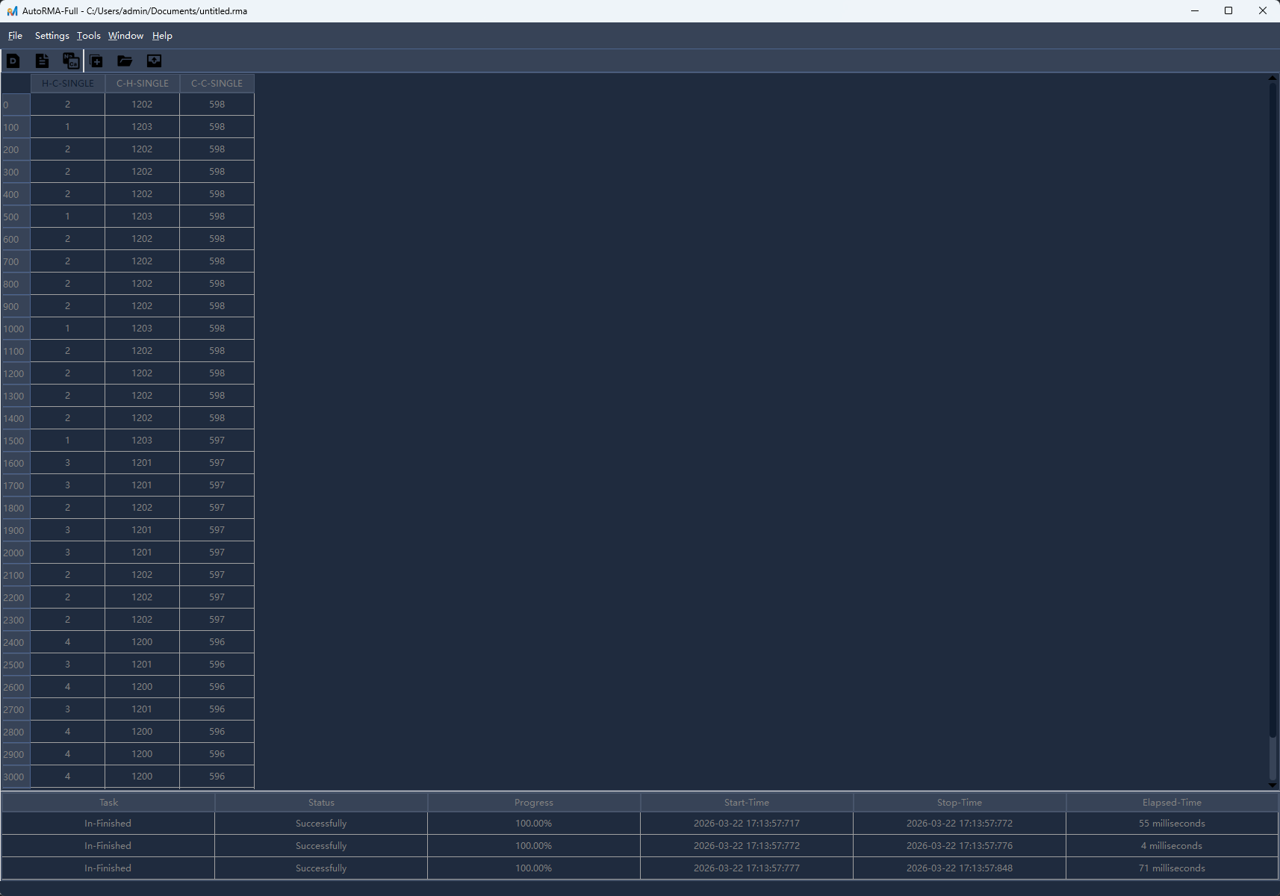
Task: Click the Progress column header in task list
Action: (x=533, y=803)
